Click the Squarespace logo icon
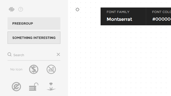The height and width of the screenshot is (96, 171). (12, 9)
